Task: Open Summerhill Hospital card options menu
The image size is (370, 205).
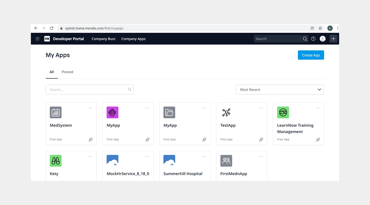Action: coord(204,157)
